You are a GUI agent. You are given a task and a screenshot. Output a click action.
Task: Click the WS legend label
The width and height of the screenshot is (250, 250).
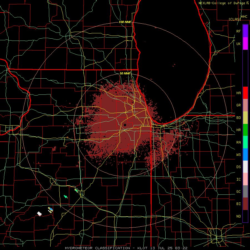click(x=239, y=155)
